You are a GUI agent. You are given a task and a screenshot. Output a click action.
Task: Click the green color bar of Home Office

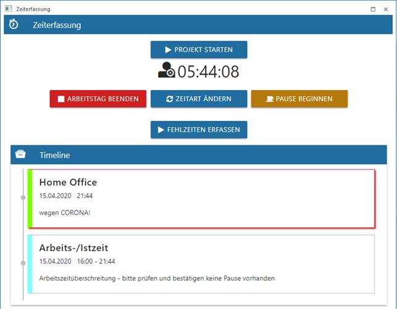coord(30,199)
